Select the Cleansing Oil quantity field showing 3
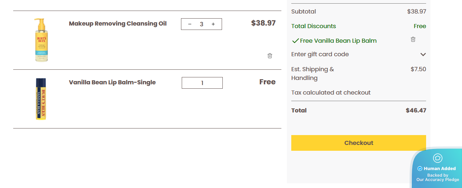462x188 pixels. pos(202,24)
